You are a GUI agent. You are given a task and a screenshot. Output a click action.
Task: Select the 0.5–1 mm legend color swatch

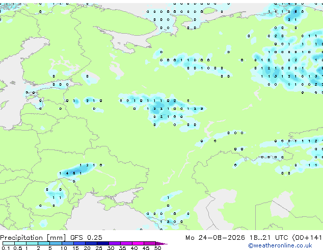(x=20, y=243)
